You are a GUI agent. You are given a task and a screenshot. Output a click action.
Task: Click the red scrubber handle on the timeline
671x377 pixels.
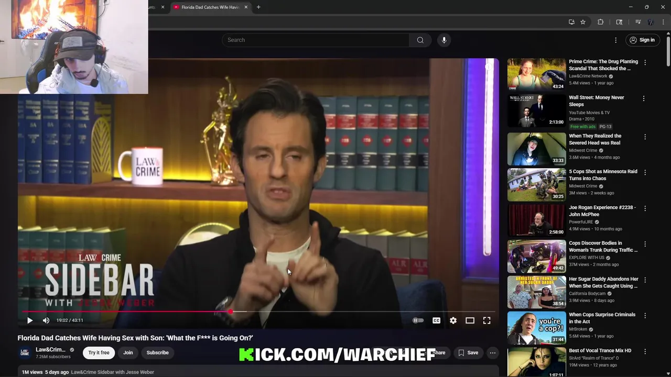coord(231,312)
